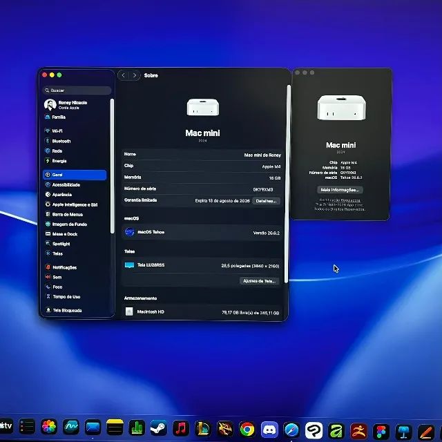Screen dimensions: 442x442
Task: Click the serial number GKY9XM3 value
Action: tap(263, 189)
